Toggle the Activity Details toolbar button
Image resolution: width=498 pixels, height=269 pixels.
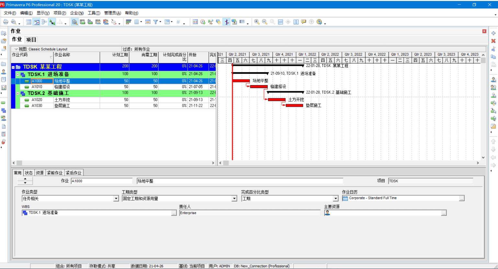coord(75,22)
